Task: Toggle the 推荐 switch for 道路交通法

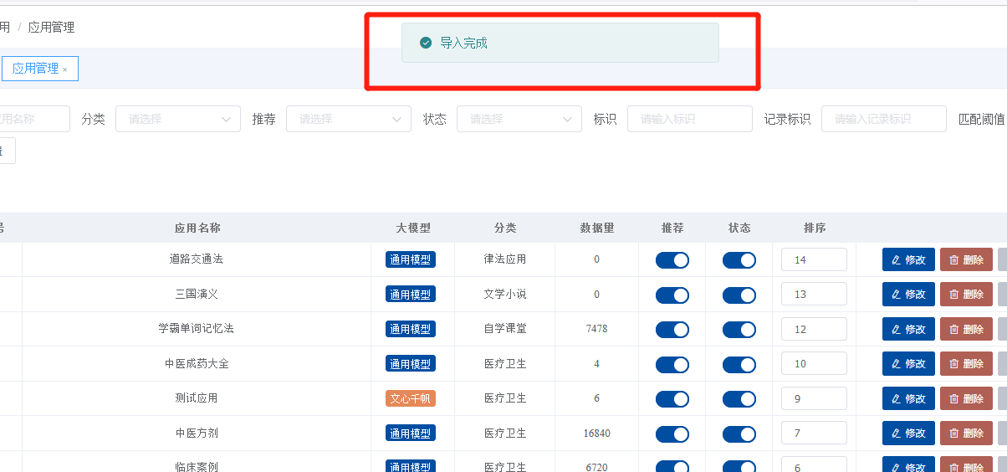Action: [672, 260]
